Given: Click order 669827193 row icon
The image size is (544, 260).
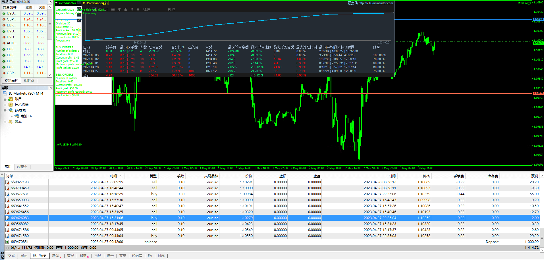Looking at the screenshot, I should pos(7,182).
